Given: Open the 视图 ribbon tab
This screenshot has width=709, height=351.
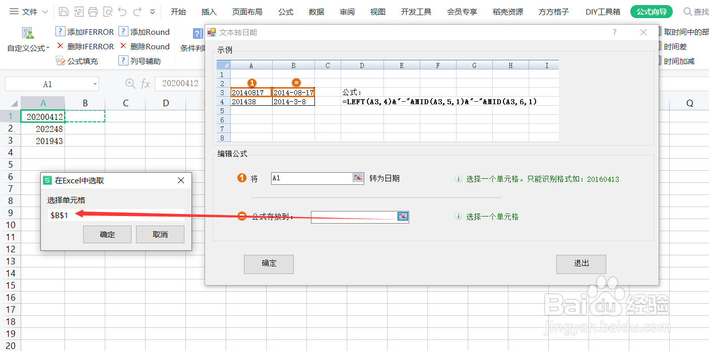Looking at the screenshot, I should click(377, 12).
